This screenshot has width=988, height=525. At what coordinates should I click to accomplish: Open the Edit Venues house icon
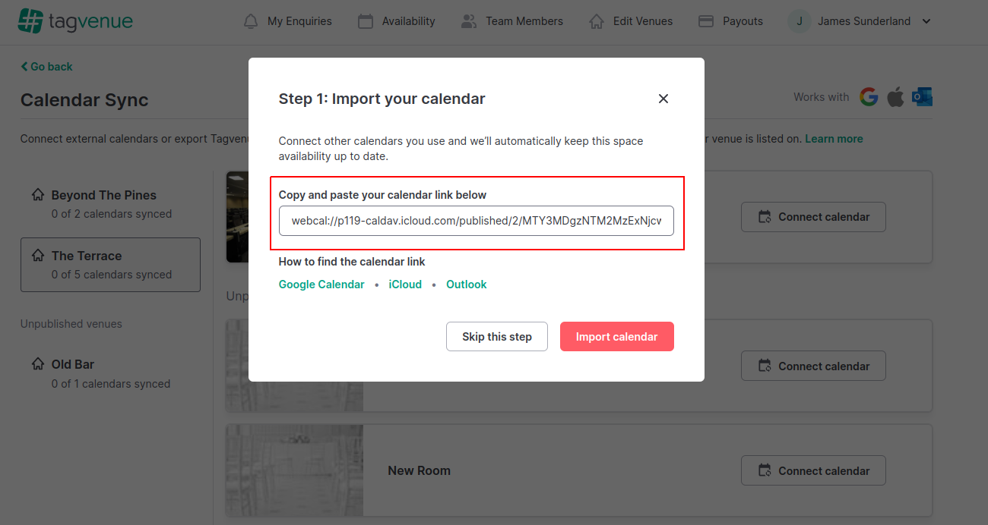597,21
